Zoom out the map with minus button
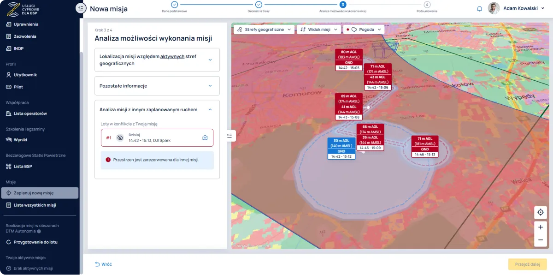The image size is (553, 275). click(540, 240)
